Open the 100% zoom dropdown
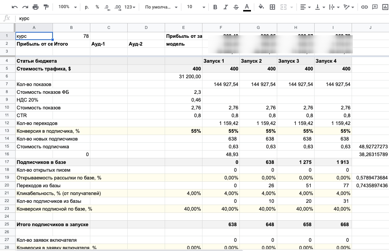This screenshot has width=389, height=251. (68, 7)
